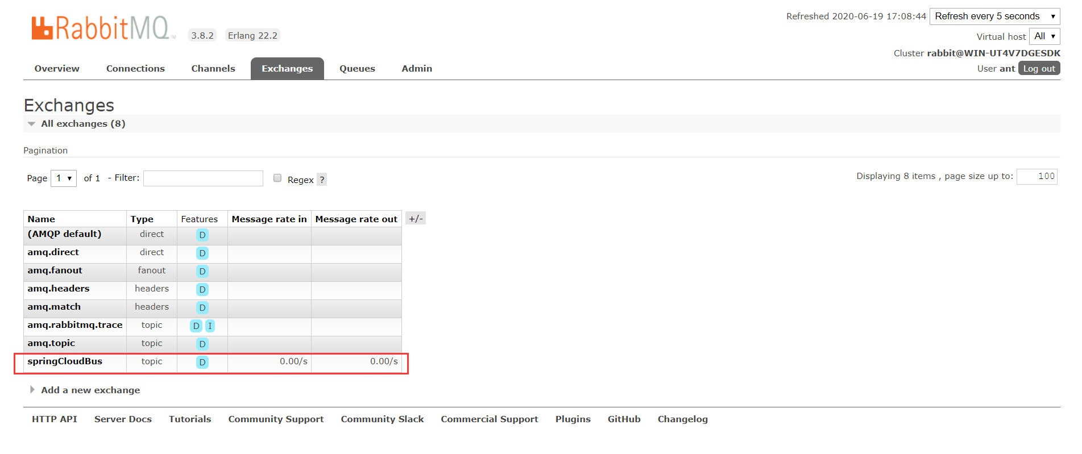Image resolution: width=1082 pixels, height=454 pixels.
Task: Open the amq.match exchange
Action: pyautogui.click(x=54, y=307)
